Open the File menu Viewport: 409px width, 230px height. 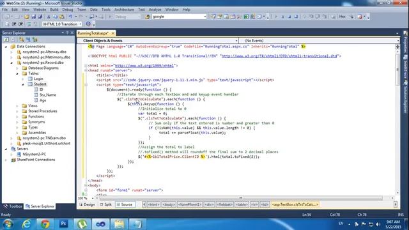tap(4, 10)
